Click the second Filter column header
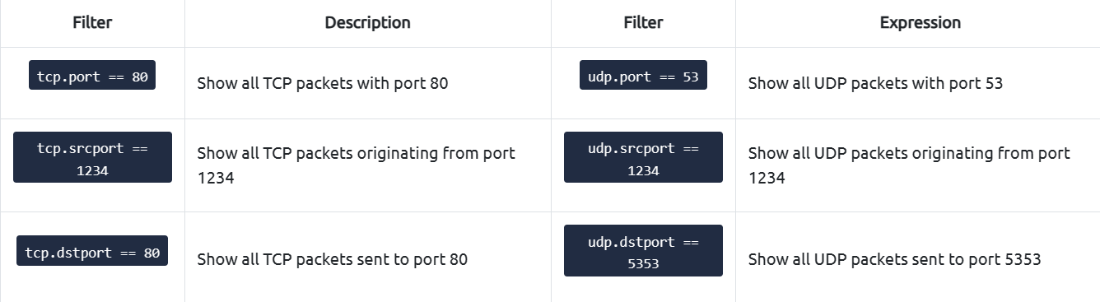 [643, 23]
